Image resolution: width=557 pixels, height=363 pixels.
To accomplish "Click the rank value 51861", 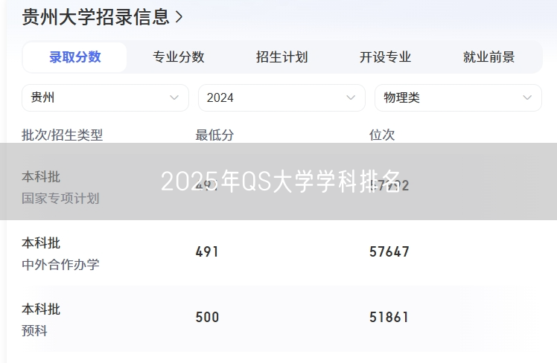I will pyautogui.click(x=389, y=317).
